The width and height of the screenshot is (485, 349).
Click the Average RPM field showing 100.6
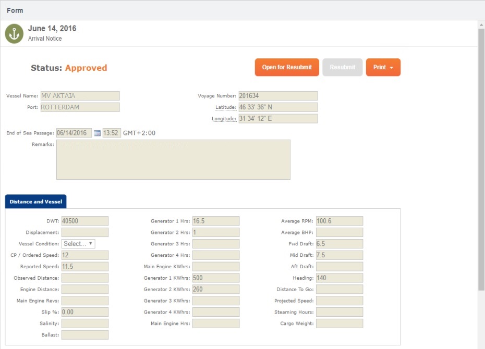click(x=339, y=220)
